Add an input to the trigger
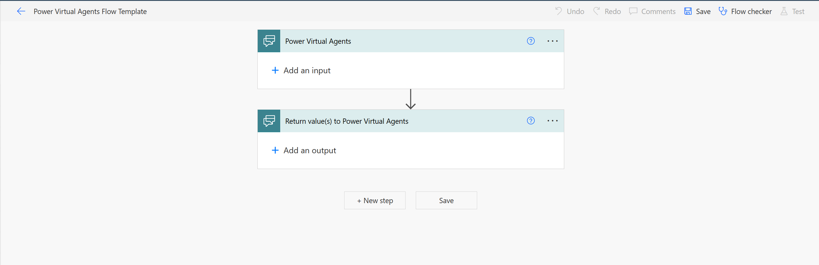Viewport: 819px width, 265px height. (301, 70)
